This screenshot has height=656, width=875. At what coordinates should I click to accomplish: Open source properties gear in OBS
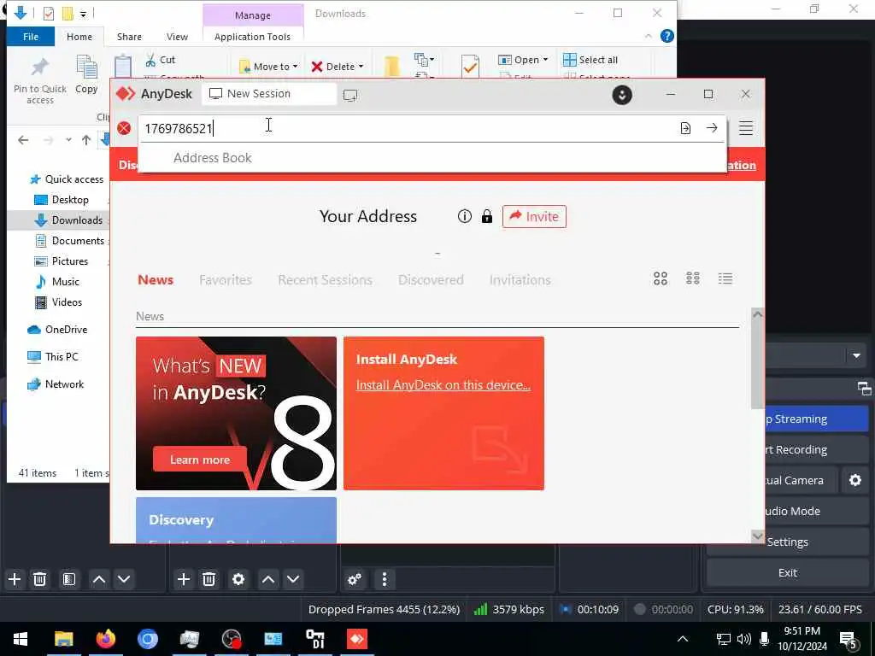238,580
